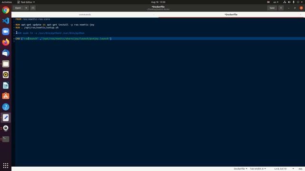The image size is (305, 171).
Task: Open Zoom from the dock
Action: point(6,31)
